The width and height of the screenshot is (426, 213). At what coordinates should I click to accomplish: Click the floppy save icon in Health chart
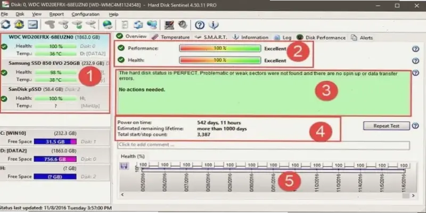(x=123, y=167)
